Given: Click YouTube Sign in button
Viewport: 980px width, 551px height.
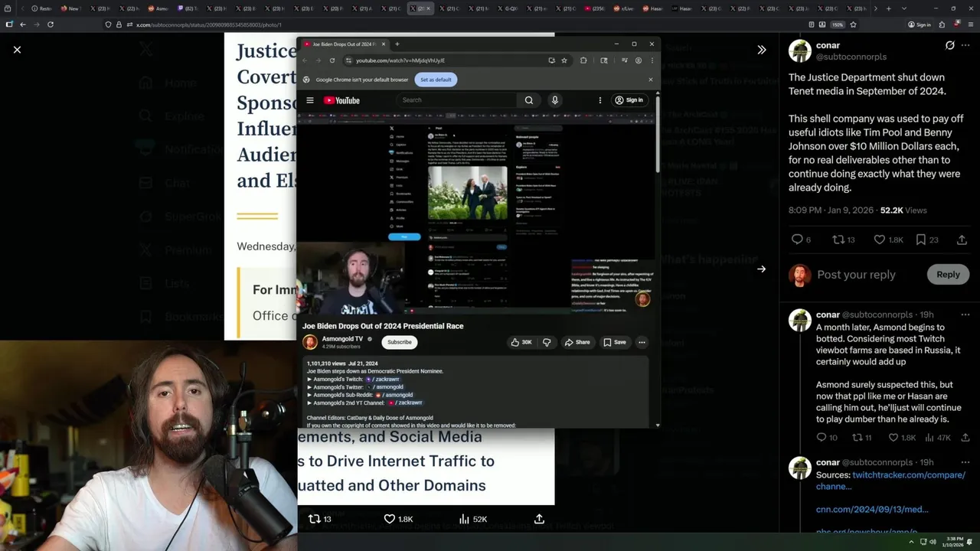Looking at the screenshot, I should (629, 100).
